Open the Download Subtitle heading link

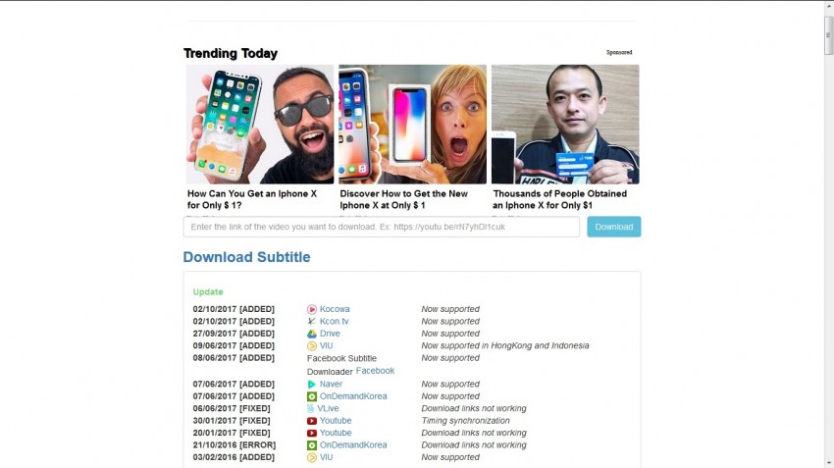247,257
